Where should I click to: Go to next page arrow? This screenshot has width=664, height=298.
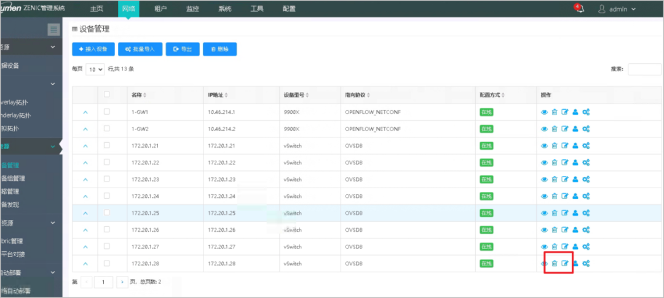point(122,281)
